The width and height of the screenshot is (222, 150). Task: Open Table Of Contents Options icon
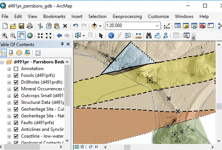(x=38, y=53)
